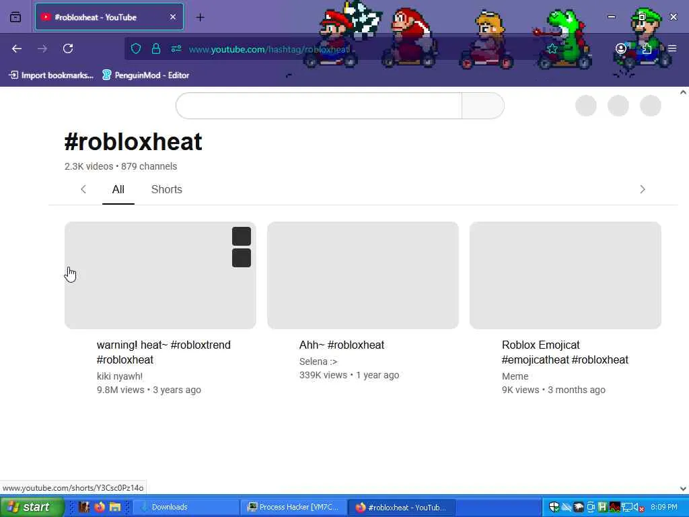Switch to the Process Hacker taskbar window
Screen dimensions: 689x517
click(294, 507)
